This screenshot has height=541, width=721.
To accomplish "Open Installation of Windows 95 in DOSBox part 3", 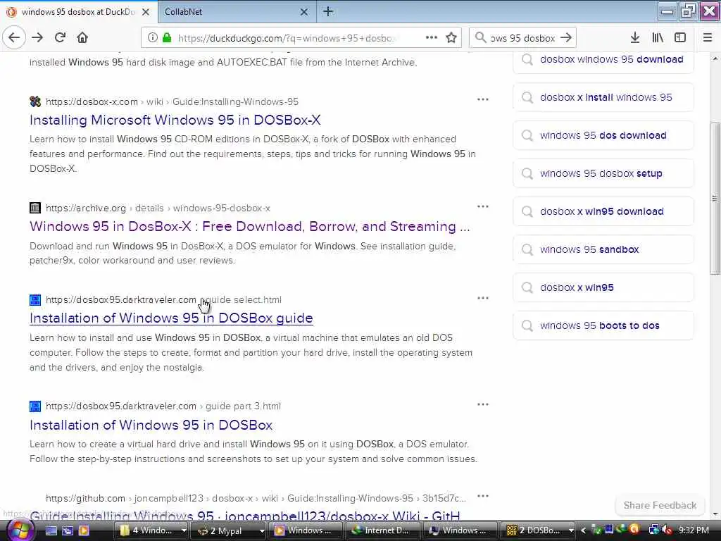I will (x=151, y=425).
